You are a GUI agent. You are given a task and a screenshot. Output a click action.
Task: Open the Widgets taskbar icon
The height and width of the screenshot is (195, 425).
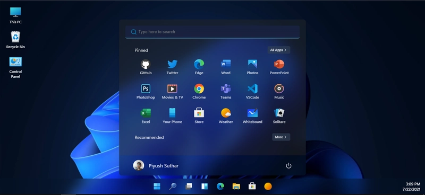(205, 186)
